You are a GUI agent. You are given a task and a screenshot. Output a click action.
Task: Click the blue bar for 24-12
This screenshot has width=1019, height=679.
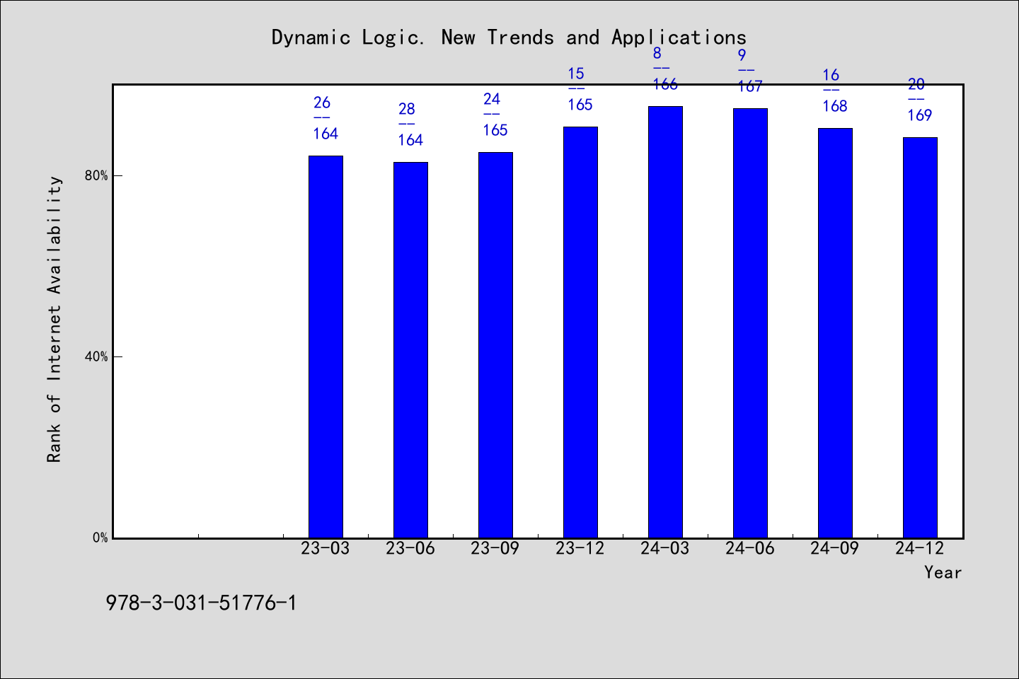coord(920,337)
